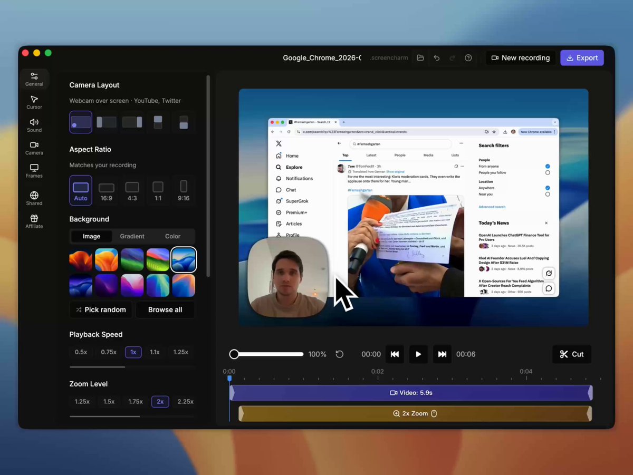Set playback speed to 0.5x
Image resolution: width=633 pixels, height=475 pixels.
(81, 352)
